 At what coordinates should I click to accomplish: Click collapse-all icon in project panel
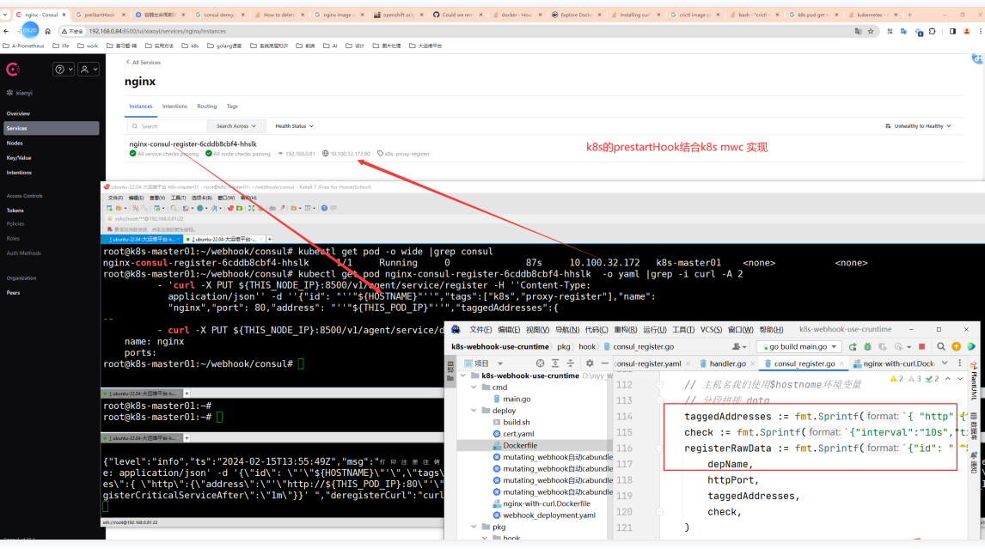tap(571, 363)
